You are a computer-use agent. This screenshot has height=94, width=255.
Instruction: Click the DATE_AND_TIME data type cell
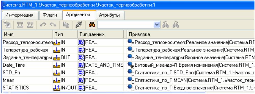click(100, 65)
